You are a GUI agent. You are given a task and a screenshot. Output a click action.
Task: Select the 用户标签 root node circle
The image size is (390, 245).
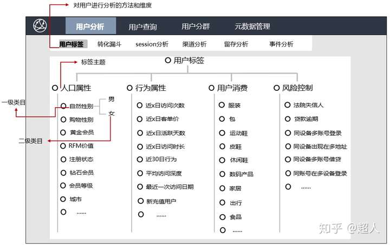pos(168,60)
